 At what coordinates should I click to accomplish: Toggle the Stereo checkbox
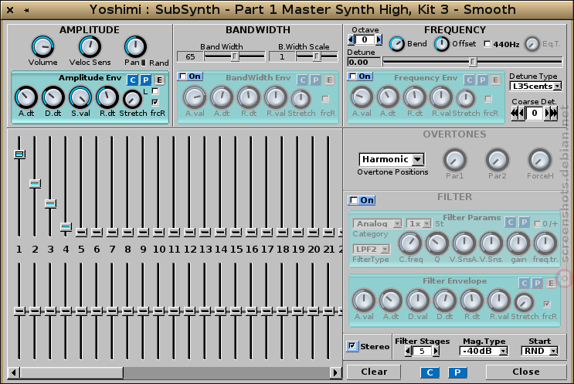pyautogui.click(x=352, y=346)
